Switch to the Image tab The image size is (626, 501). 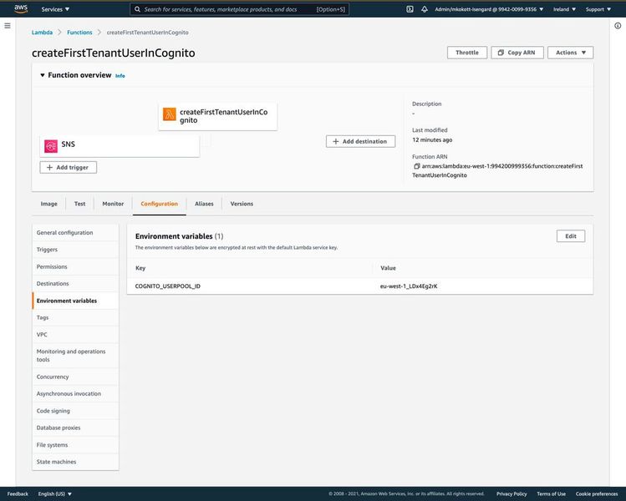point(48,204)
